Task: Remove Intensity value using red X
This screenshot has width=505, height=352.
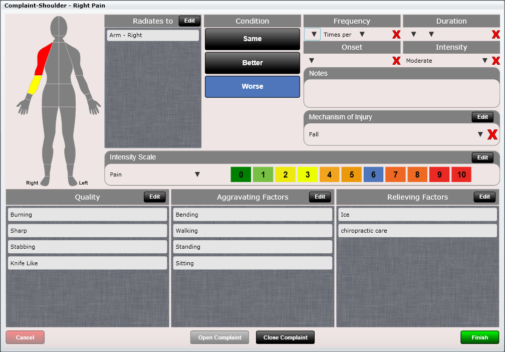Action: (495, 61)
